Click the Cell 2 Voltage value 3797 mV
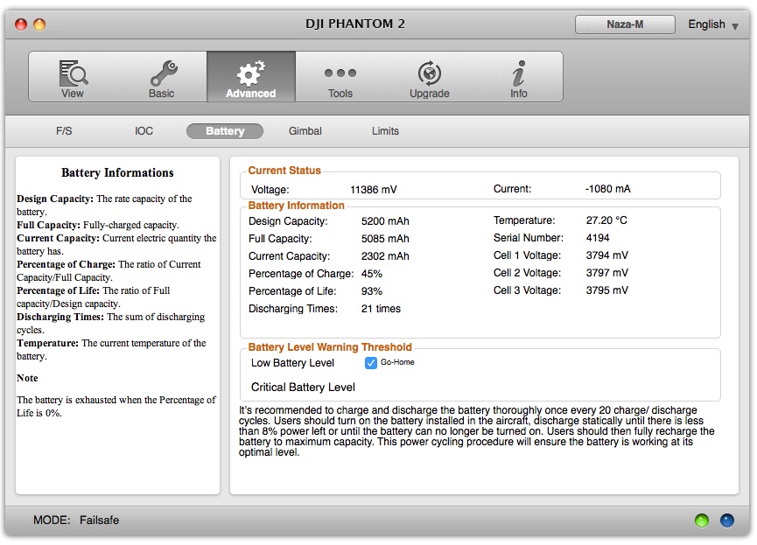This screenshot has width=757, height=545. tap(606, 273)
